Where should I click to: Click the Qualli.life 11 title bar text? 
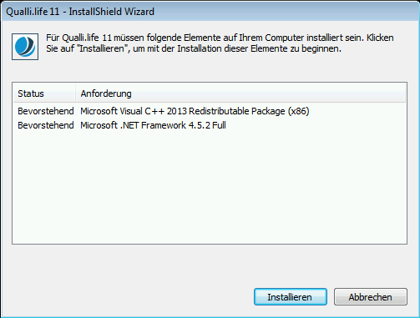coord(33,12)
